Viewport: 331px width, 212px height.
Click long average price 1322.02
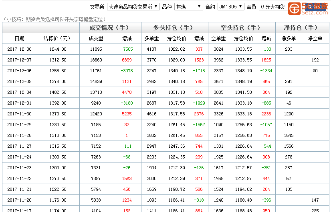(176, 49)
